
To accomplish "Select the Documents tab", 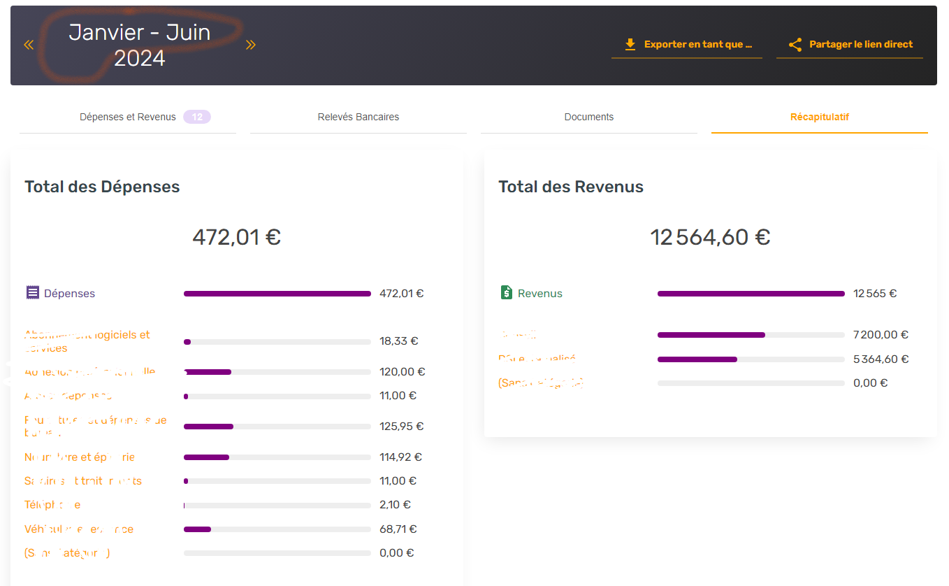I will [589, 117].
